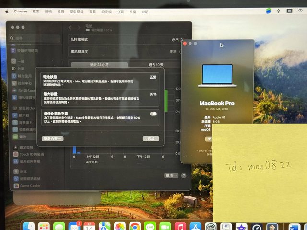
Task: Click Done (完成) button in battery dialog
Action: (151, 138)
